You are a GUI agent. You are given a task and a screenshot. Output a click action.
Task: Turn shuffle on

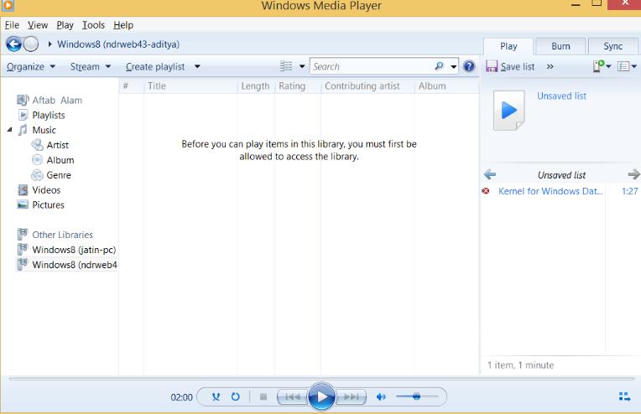pyautogui.click(x=216, y=396)
